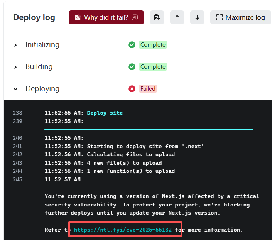
Task: Jump to top with up arrow
Action: point(177,17)
